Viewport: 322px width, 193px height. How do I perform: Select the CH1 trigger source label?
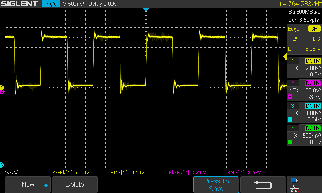pos(314,29)
